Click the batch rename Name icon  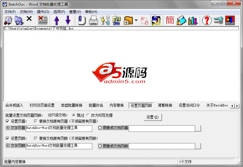(116, 20)
